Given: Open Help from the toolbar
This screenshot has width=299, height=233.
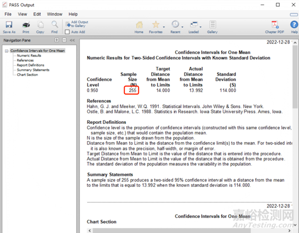Looking at the screenshot, I should coord(294,25).
